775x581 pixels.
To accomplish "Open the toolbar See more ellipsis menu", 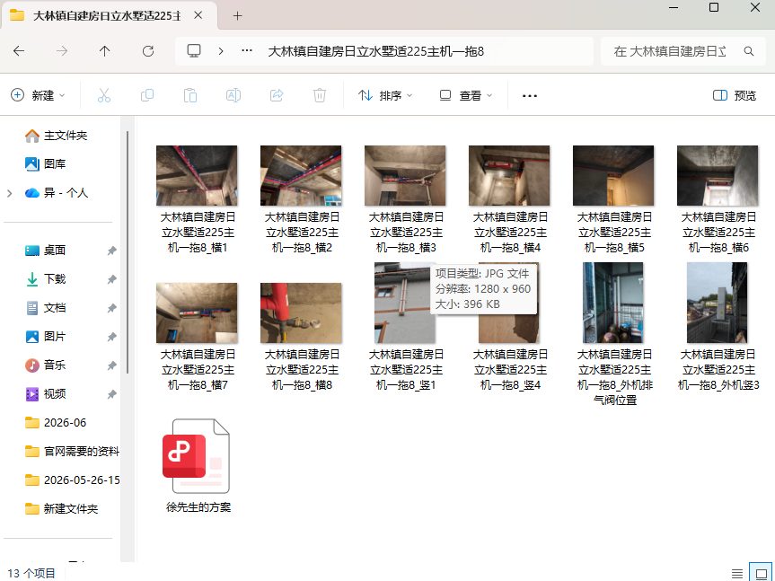I will pyautogui.click(x=529, y=96).
